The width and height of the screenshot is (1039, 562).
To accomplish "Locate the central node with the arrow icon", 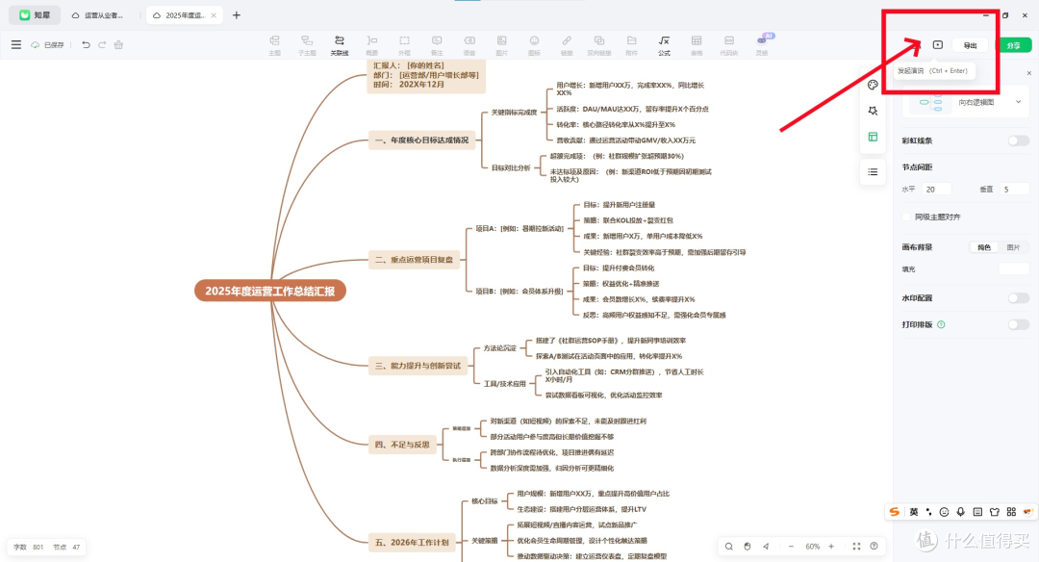I will click(x=766, y=546).
